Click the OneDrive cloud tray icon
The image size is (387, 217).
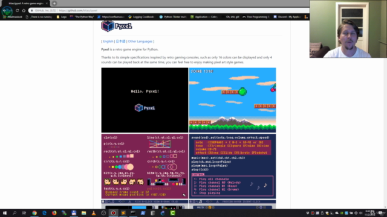[x=337, y=213]
